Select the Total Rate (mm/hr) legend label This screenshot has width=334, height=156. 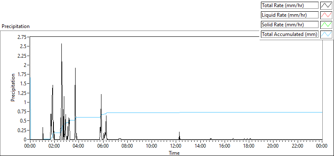pos(290,5)
